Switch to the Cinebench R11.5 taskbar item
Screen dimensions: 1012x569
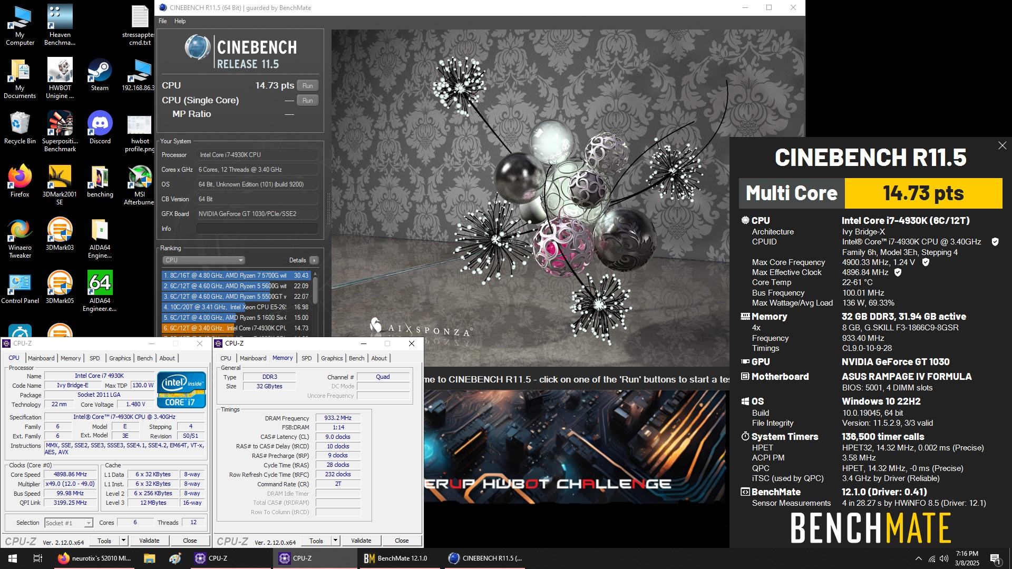(x=485, y=558)
